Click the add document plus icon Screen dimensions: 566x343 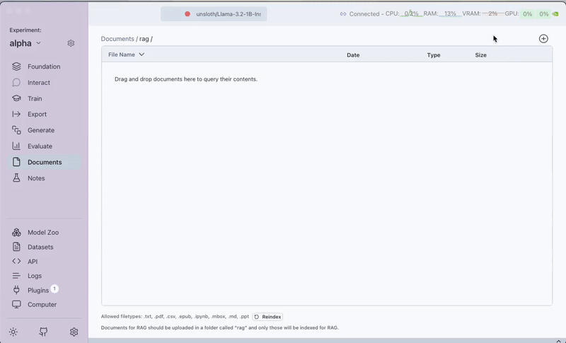(x=543, y=39)
